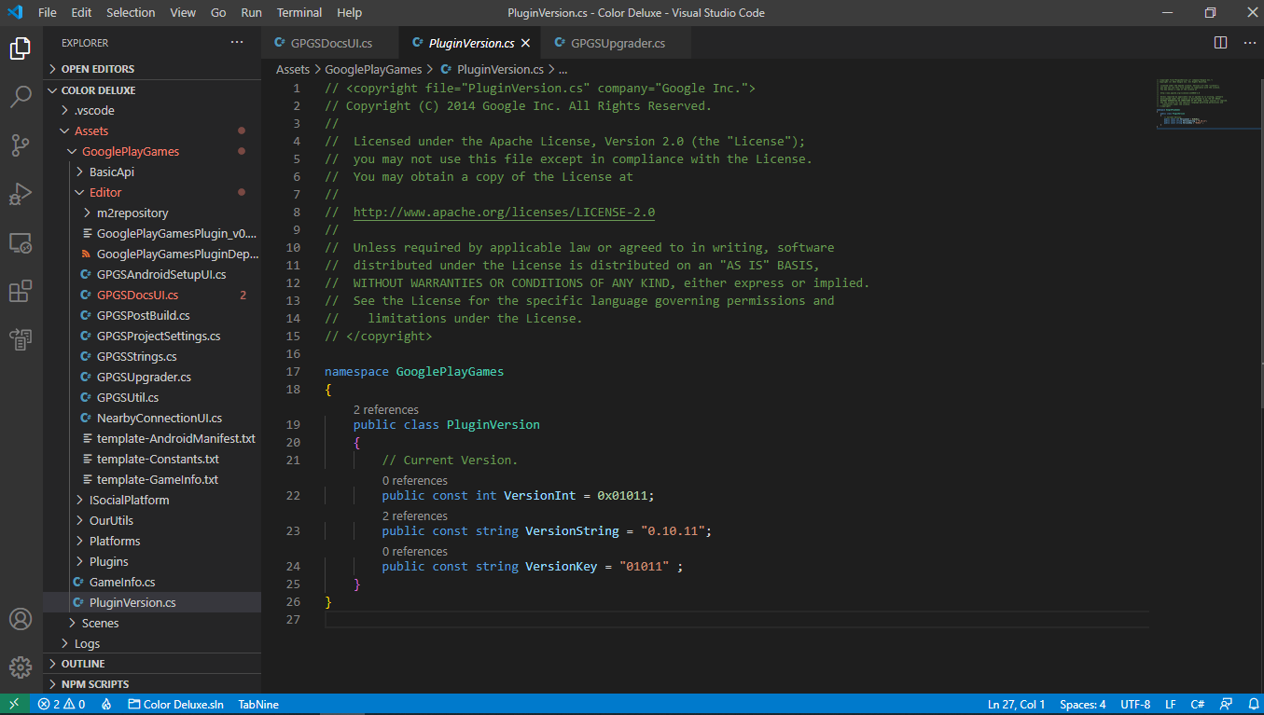Expand the NPM Scripts section
Screen dimensions: 1264x715
152,684
